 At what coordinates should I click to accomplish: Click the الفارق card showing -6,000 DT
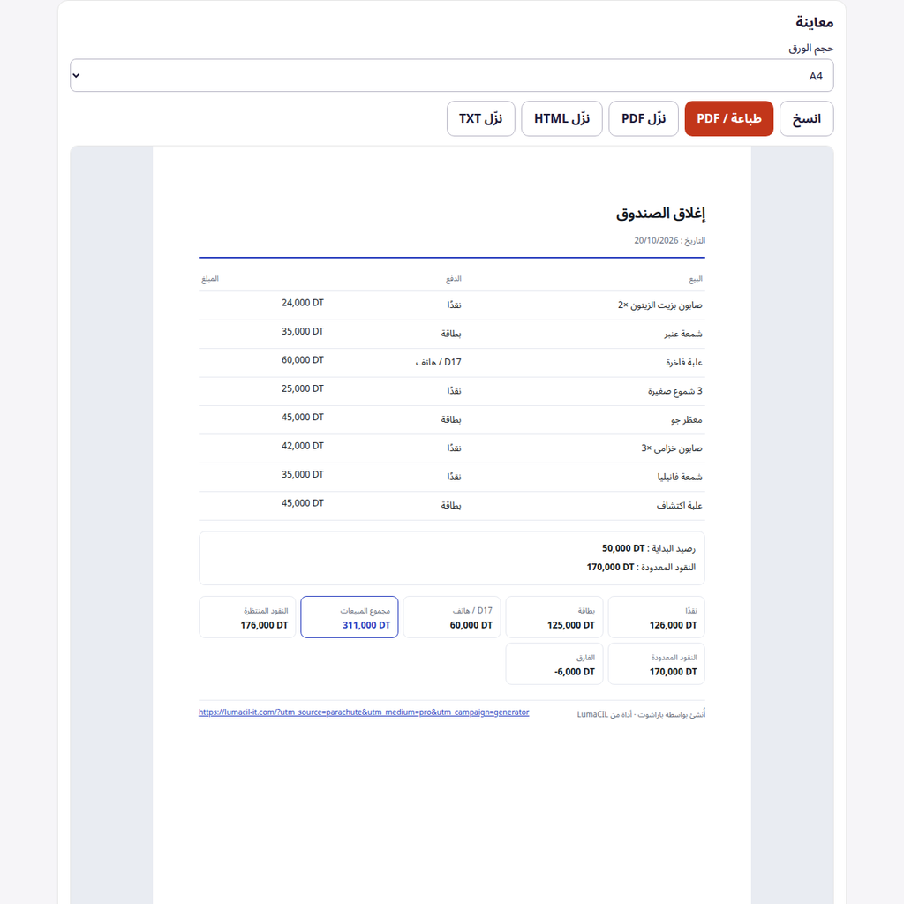pyautogui.click(x=554, y=664)
